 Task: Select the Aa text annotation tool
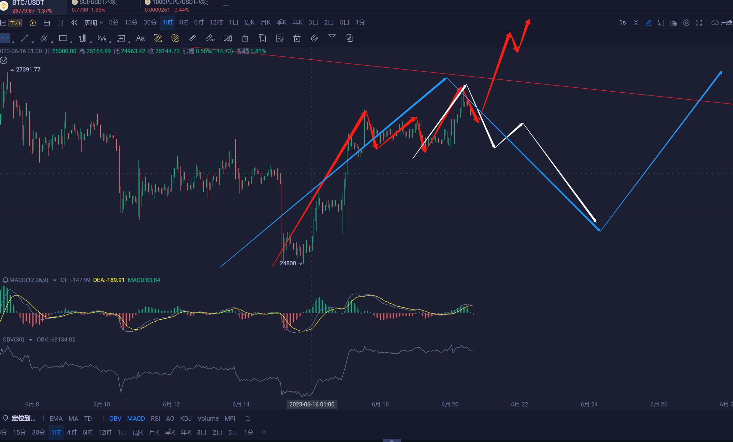click(140, 38)
